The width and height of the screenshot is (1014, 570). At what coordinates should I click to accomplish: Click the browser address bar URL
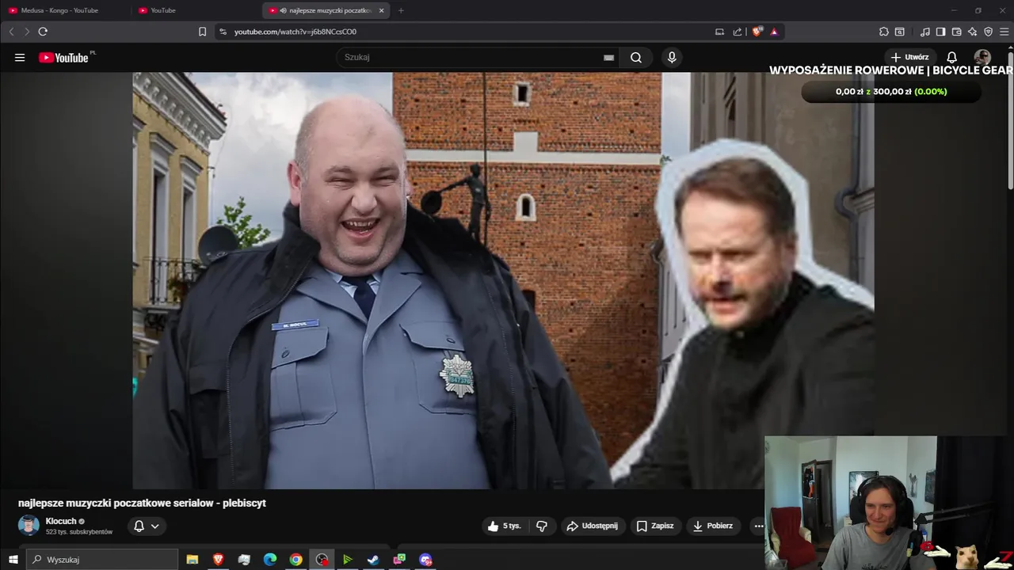[x=295, y=32]
